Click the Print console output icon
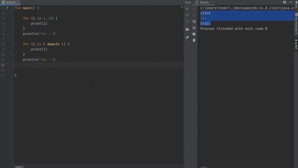This screenshot has height=168, width=298. point(194,34)
